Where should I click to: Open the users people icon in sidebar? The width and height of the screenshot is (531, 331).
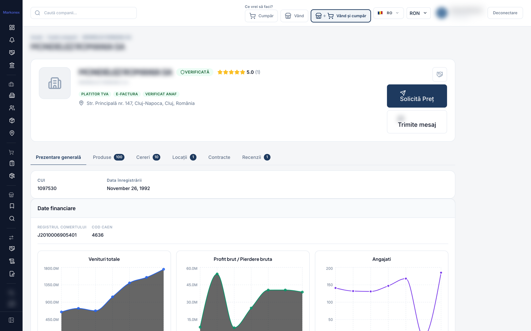12,108
